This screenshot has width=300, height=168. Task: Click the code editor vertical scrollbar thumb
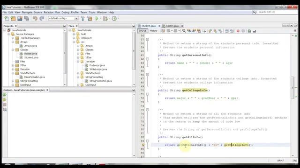(292, 88)
